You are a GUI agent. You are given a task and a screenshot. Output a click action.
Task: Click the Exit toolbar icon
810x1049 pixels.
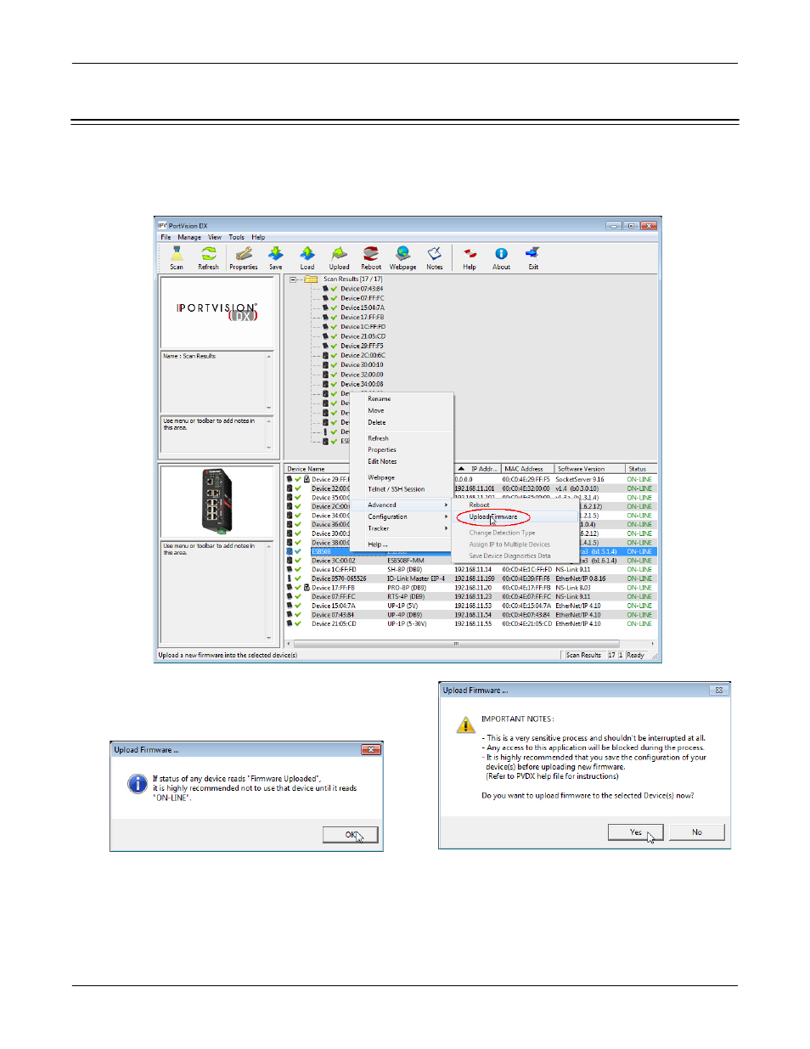point(533,253)
